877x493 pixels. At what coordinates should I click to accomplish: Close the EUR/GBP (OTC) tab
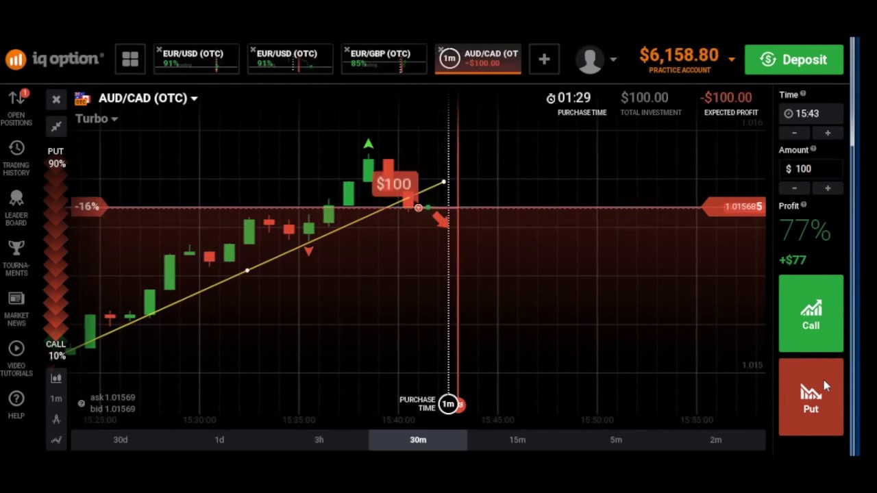pos(347,51)
